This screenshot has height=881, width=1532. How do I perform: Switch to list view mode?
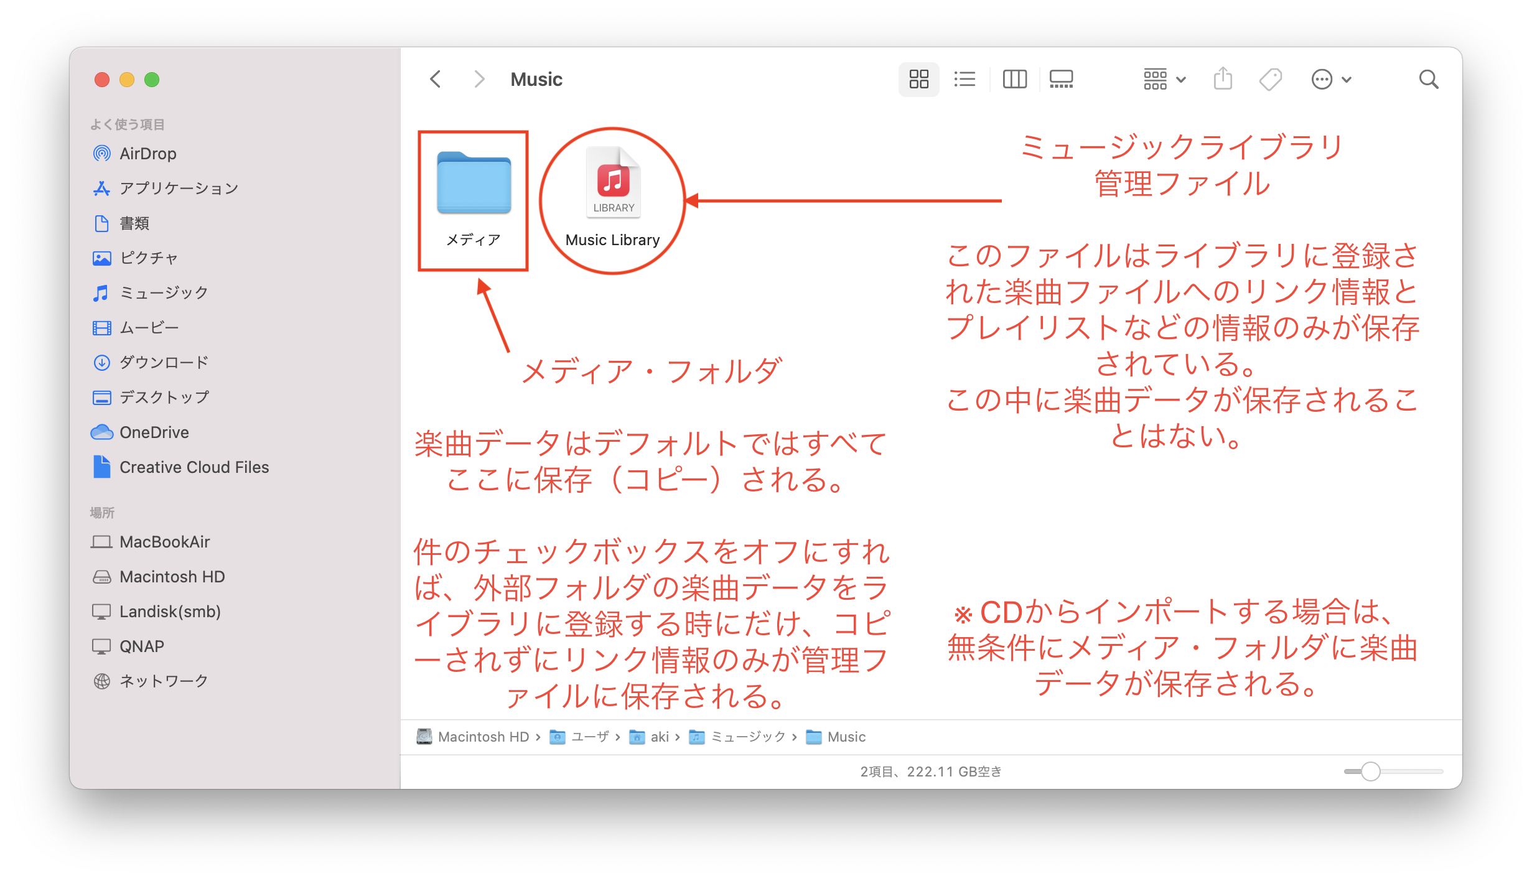(965, 79)
